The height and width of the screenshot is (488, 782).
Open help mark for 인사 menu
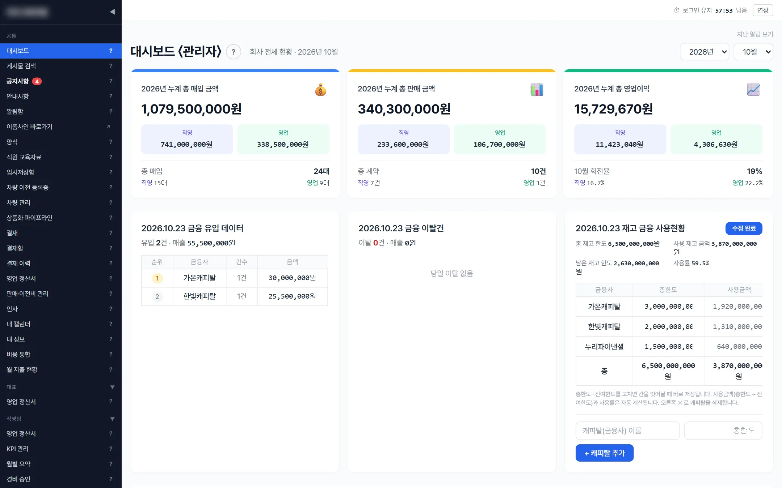(111, 309)
